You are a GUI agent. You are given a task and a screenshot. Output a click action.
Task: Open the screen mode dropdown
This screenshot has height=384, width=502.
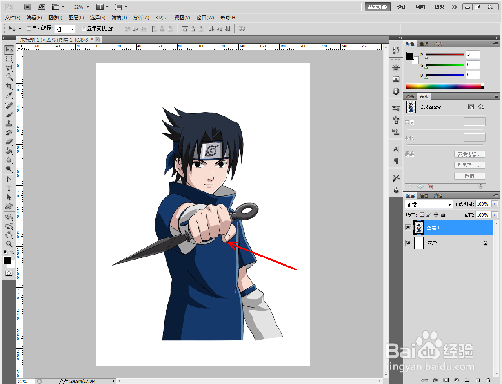122,7
